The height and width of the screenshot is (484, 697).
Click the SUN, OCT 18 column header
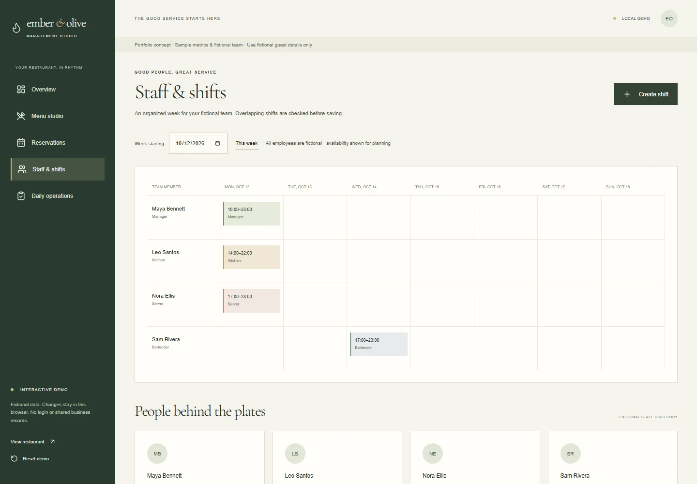[x=618, y=187]
